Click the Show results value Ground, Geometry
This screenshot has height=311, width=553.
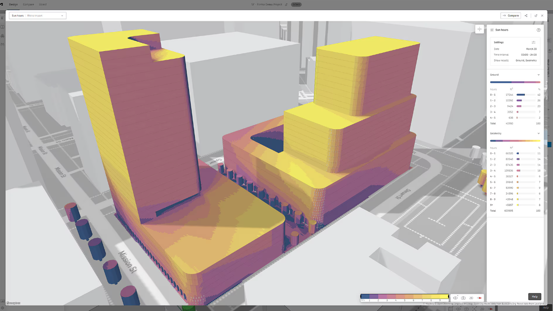pos(526,60)
